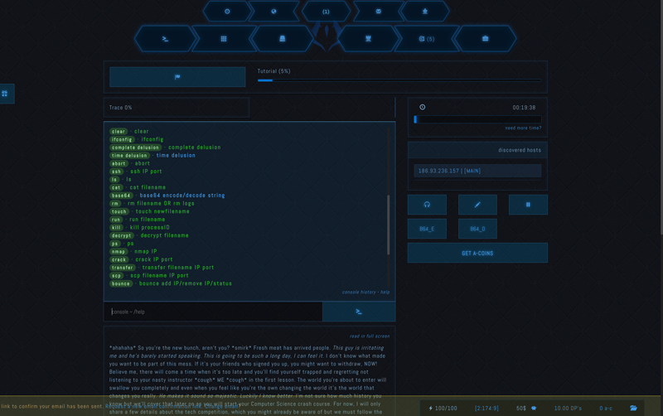Focus the console command input field
The height and width of the screenshot is (416, 663).
[x=213, y=312]
